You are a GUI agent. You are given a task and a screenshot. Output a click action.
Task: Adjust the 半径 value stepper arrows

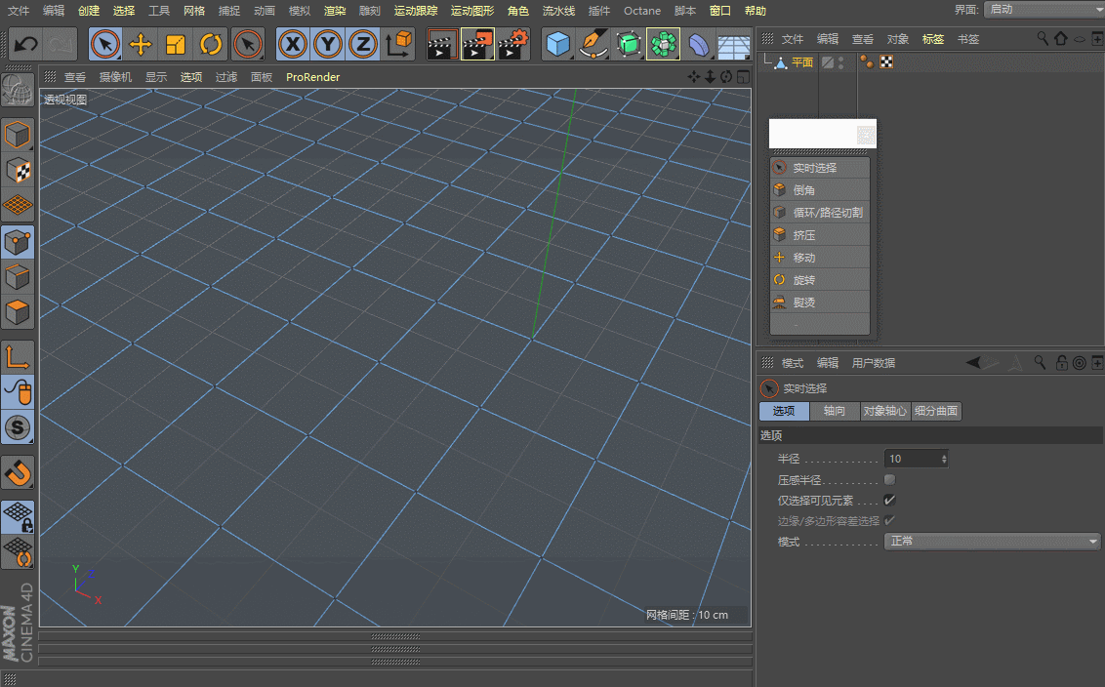[x=944, y=459]
